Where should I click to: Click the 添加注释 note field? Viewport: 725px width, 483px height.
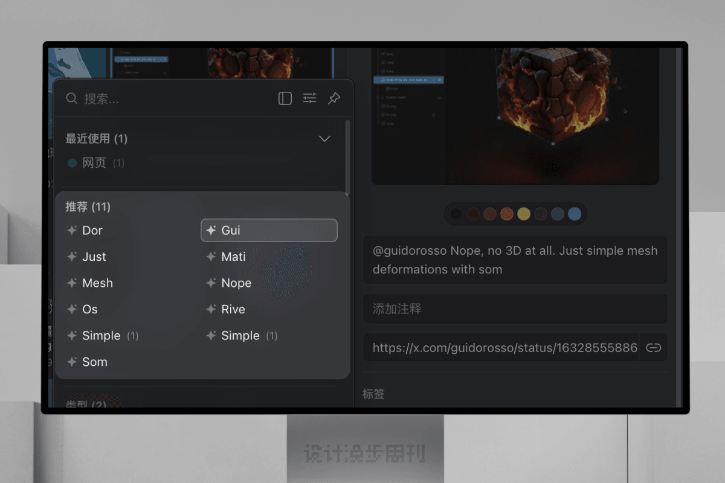point(515,309)
